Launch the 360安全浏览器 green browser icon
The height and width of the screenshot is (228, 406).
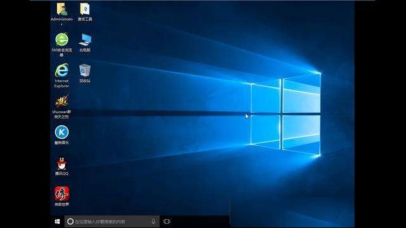pos(62,39)
